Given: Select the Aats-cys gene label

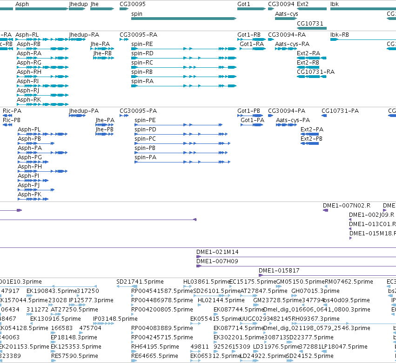Looking at the screenshot, I should [x=286, y=14].
